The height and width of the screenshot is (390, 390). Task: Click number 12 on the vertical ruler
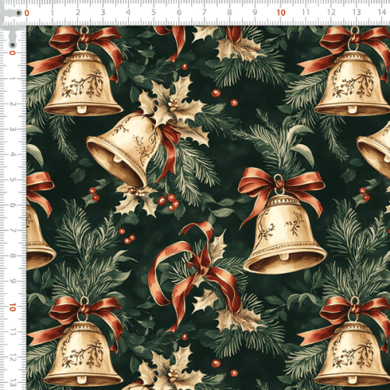tap(12, 358)
